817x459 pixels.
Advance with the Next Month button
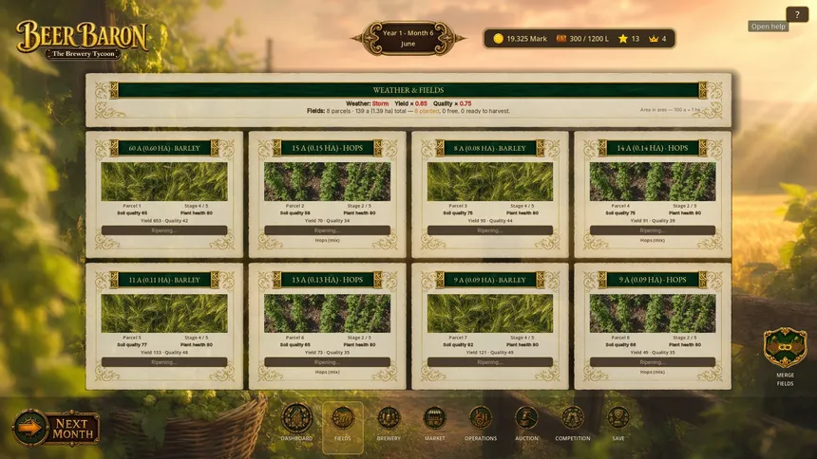56,429
